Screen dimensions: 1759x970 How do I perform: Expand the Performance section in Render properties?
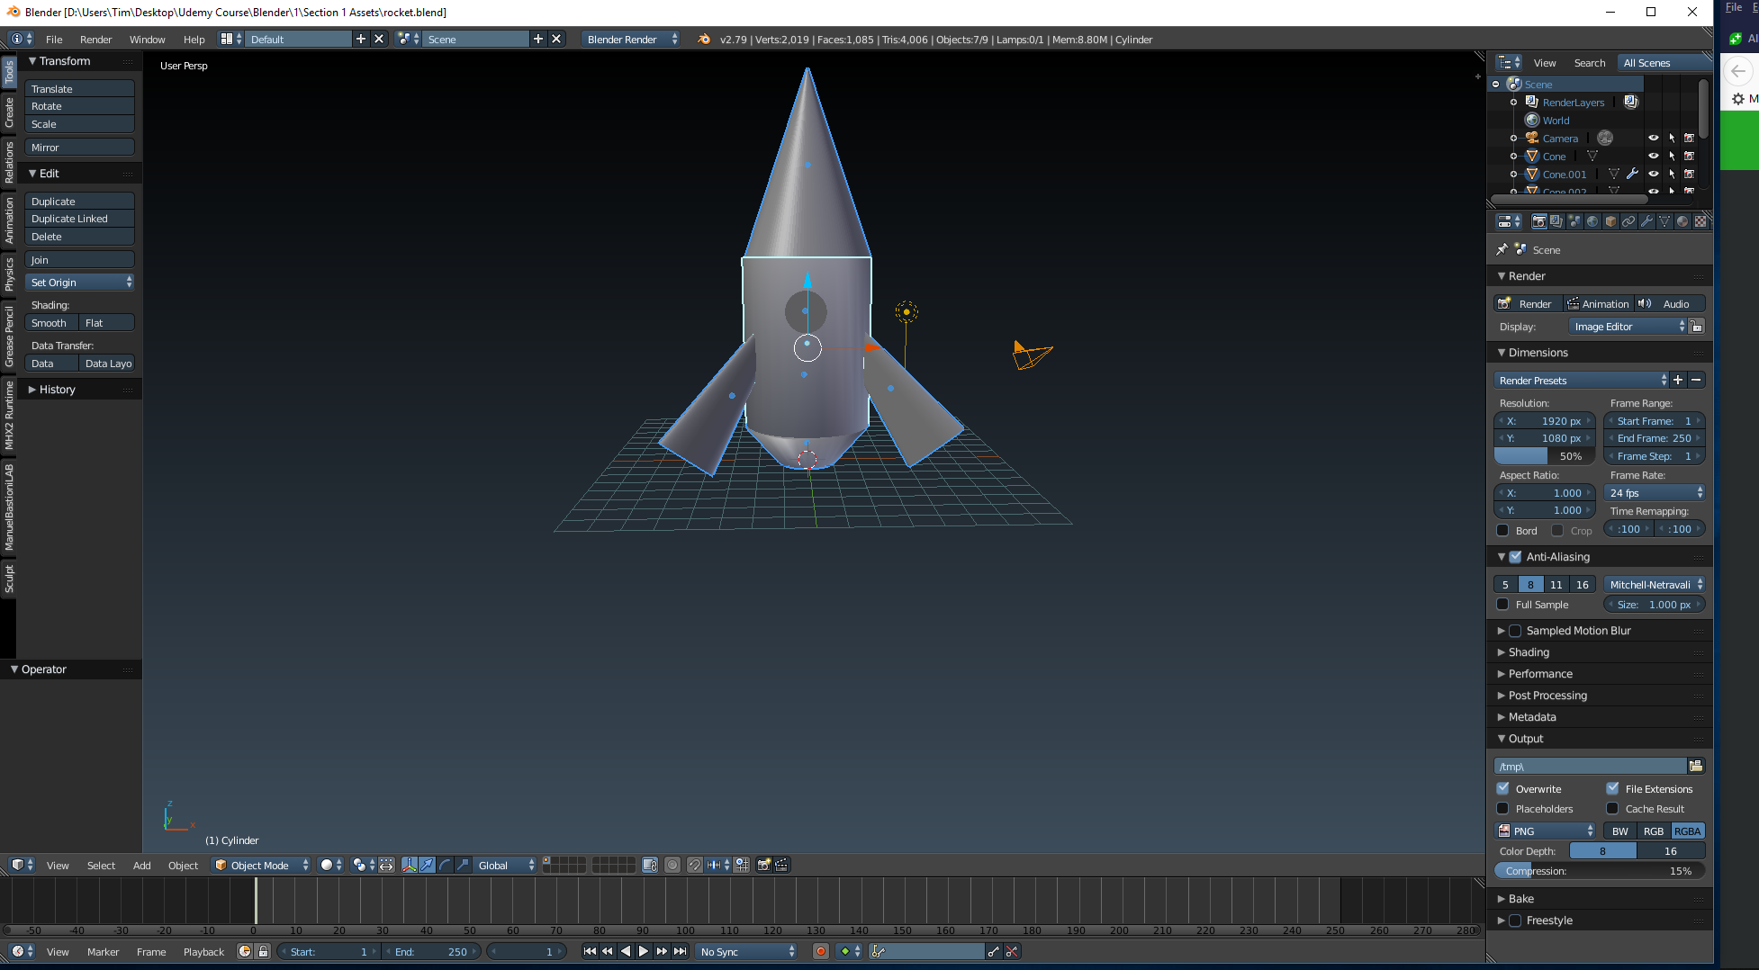(1539, 673)
